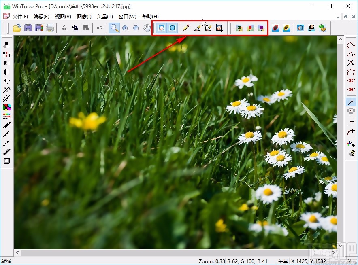The image size is (358, 265).
Task: Open the 文件(F) menu
Action: point(20,17)
